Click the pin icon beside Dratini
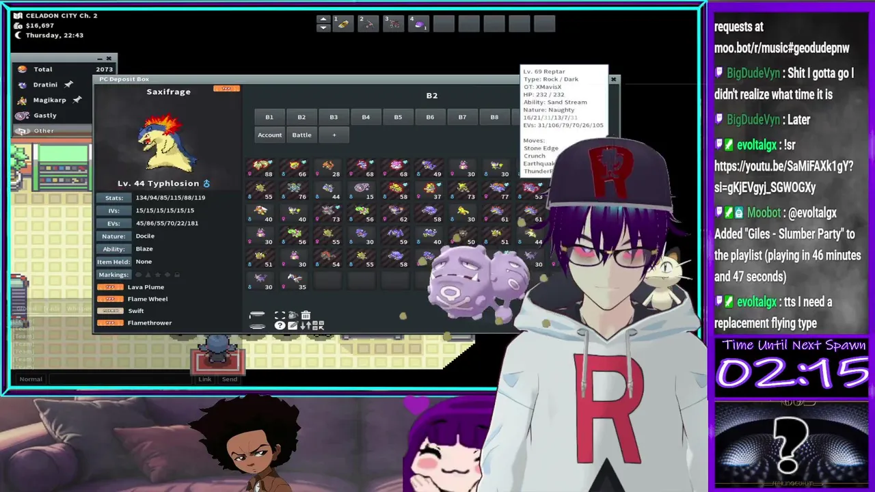Viewport: 875px width, 492px height. [68, 85]
